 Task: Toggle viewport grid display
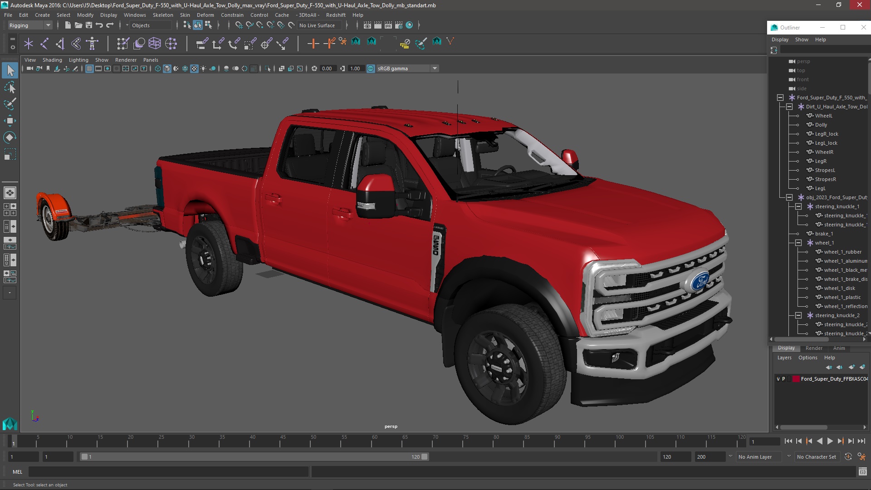pos(89,69)
